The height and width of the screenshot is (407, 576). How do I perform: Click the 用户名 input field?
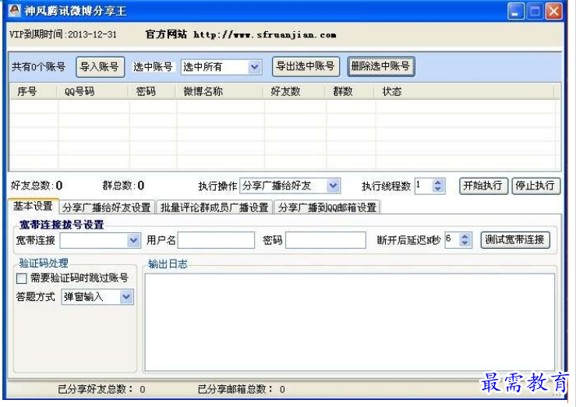216,240
